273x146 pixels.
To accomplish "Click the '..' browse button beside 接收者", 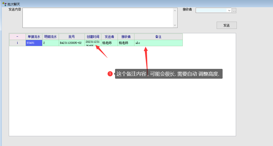I will [234, 11].
